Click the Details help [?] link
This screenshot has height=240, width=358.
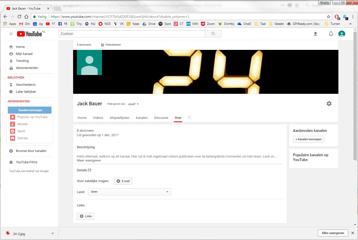(x=89, y=170)
